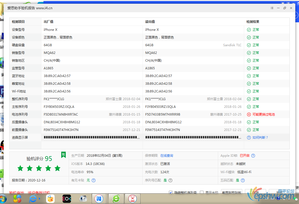Click the green check icon in 设备型号 row
The width and height of the screenshot is (299, 204).
[x=249, y=29]
